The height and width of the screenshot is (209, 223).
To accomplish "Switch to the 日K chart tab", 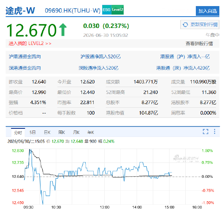I will pyautogui.click(x=47, y=132).
